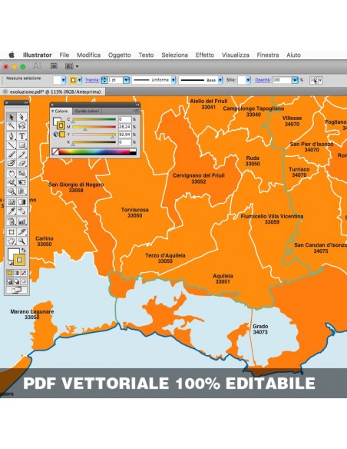Enable Draw Normal mode
This screenshot has height=449, width=347.
point(10,281)
